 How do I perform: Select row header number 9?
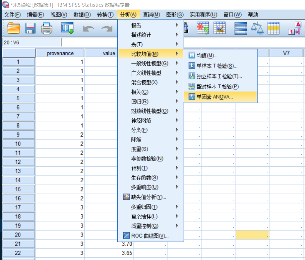pos(19,134)
